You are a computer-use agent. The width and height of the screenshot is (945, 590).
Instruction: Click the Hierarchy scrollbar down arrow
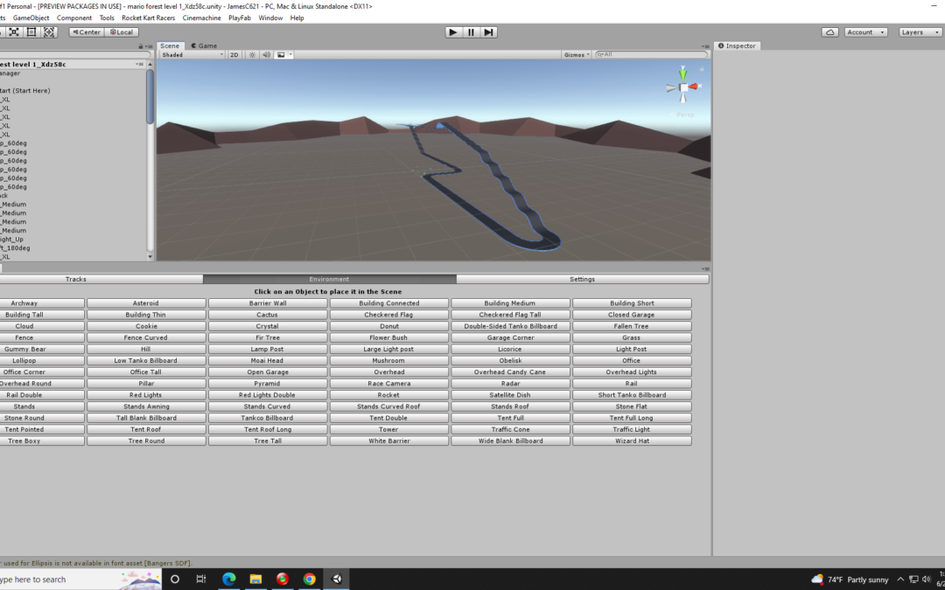pos(150,257)
